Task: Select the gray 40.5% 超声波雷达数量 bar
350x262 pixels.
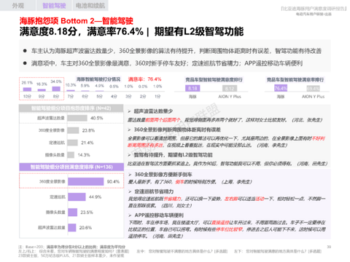Action: [x=77, y=118]
